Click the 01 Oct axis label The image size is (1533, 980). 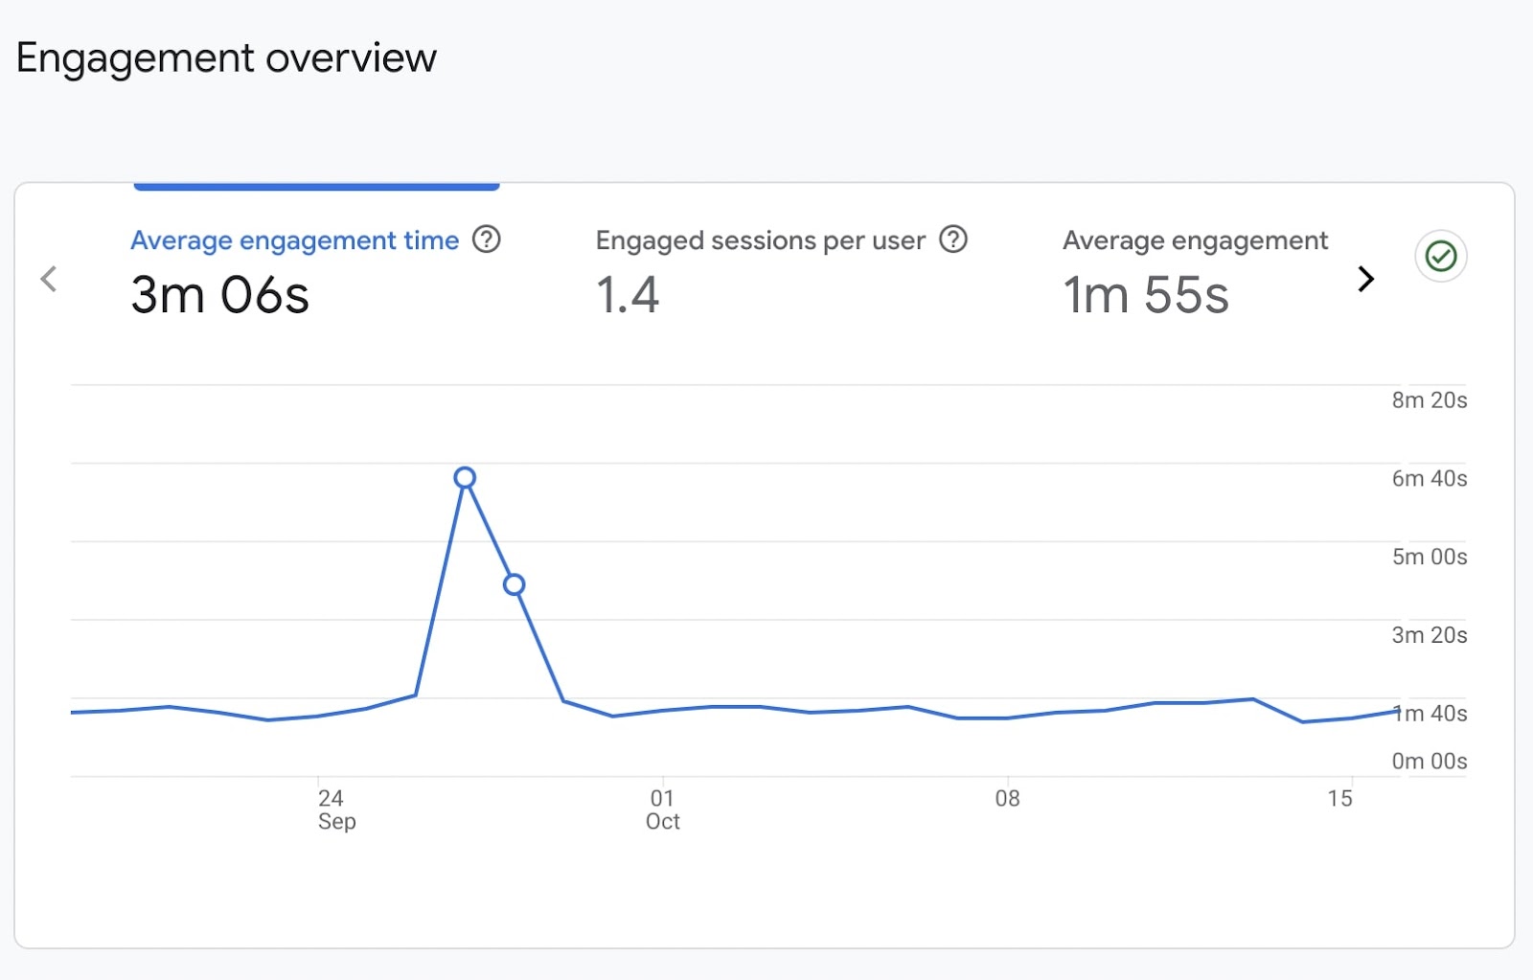coord(662,809)
